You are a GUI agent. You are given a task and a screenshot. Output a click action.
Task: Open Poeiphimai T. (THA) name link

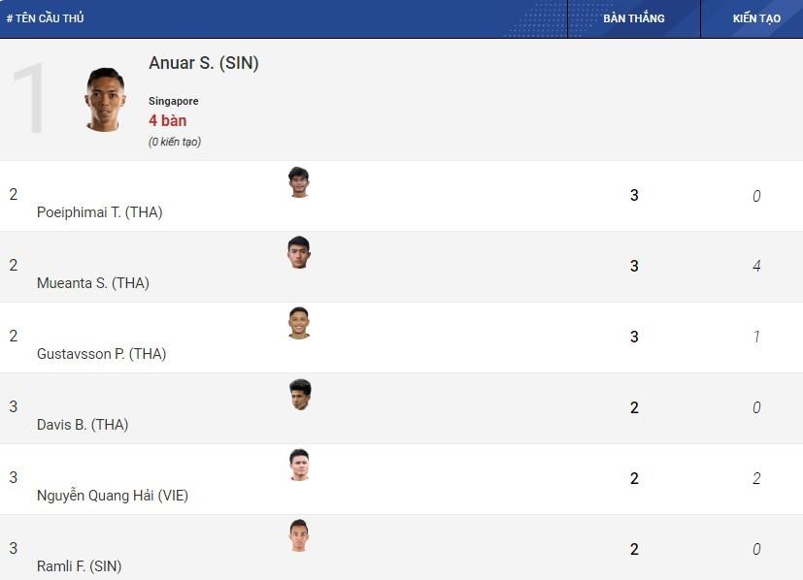tap(99, 212)
